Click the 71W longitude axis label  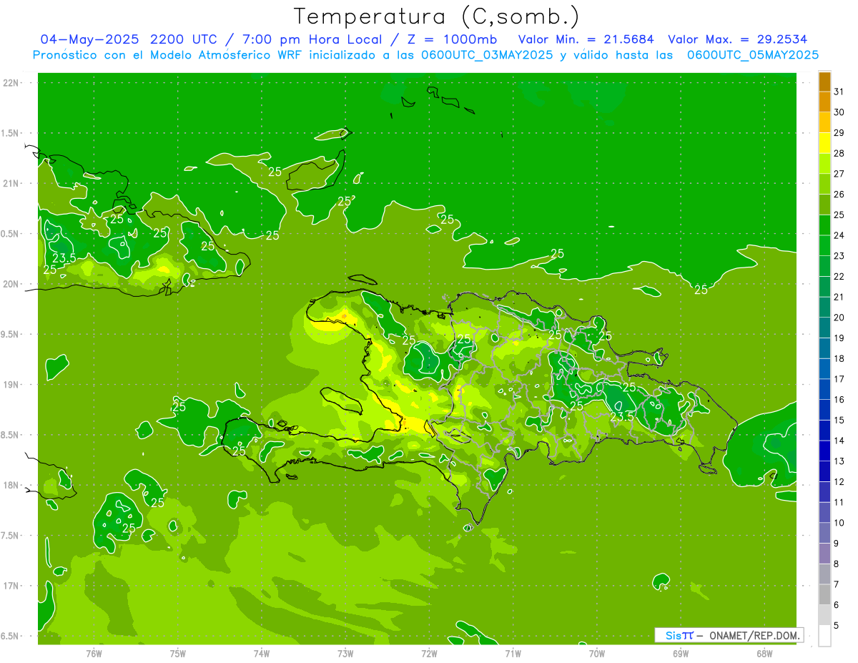(x=513, y=653)
